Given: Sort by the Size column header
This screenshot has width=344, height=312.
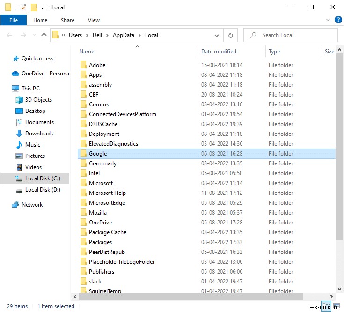Looking at the screenshot, I should coord(329,52).
